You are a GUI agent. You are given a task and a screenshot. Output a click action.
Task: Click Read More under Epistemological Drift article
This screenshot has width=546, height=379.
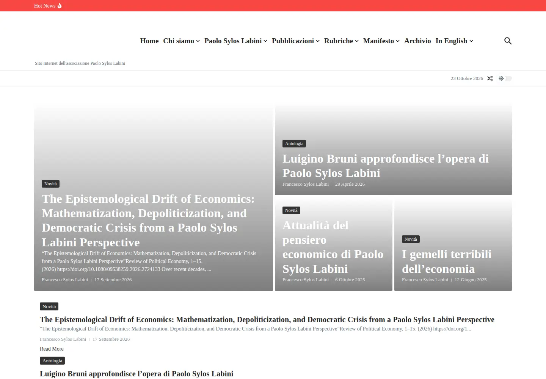pos(52,349)
